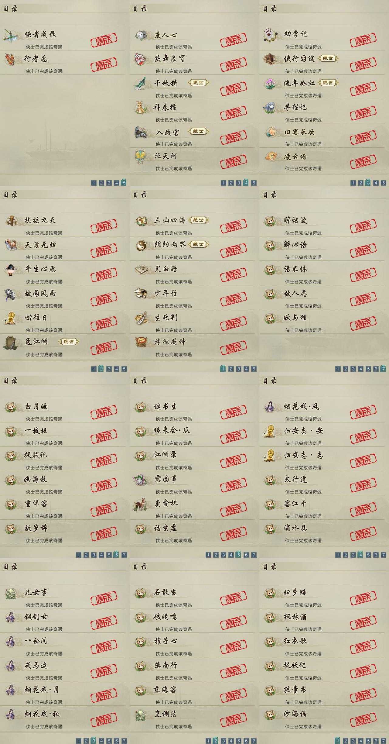The width and height of the screenshot is (389, 744).
Task: Select the rabbit icon beside 拜春擂
Action: click(x=141, y=108)
